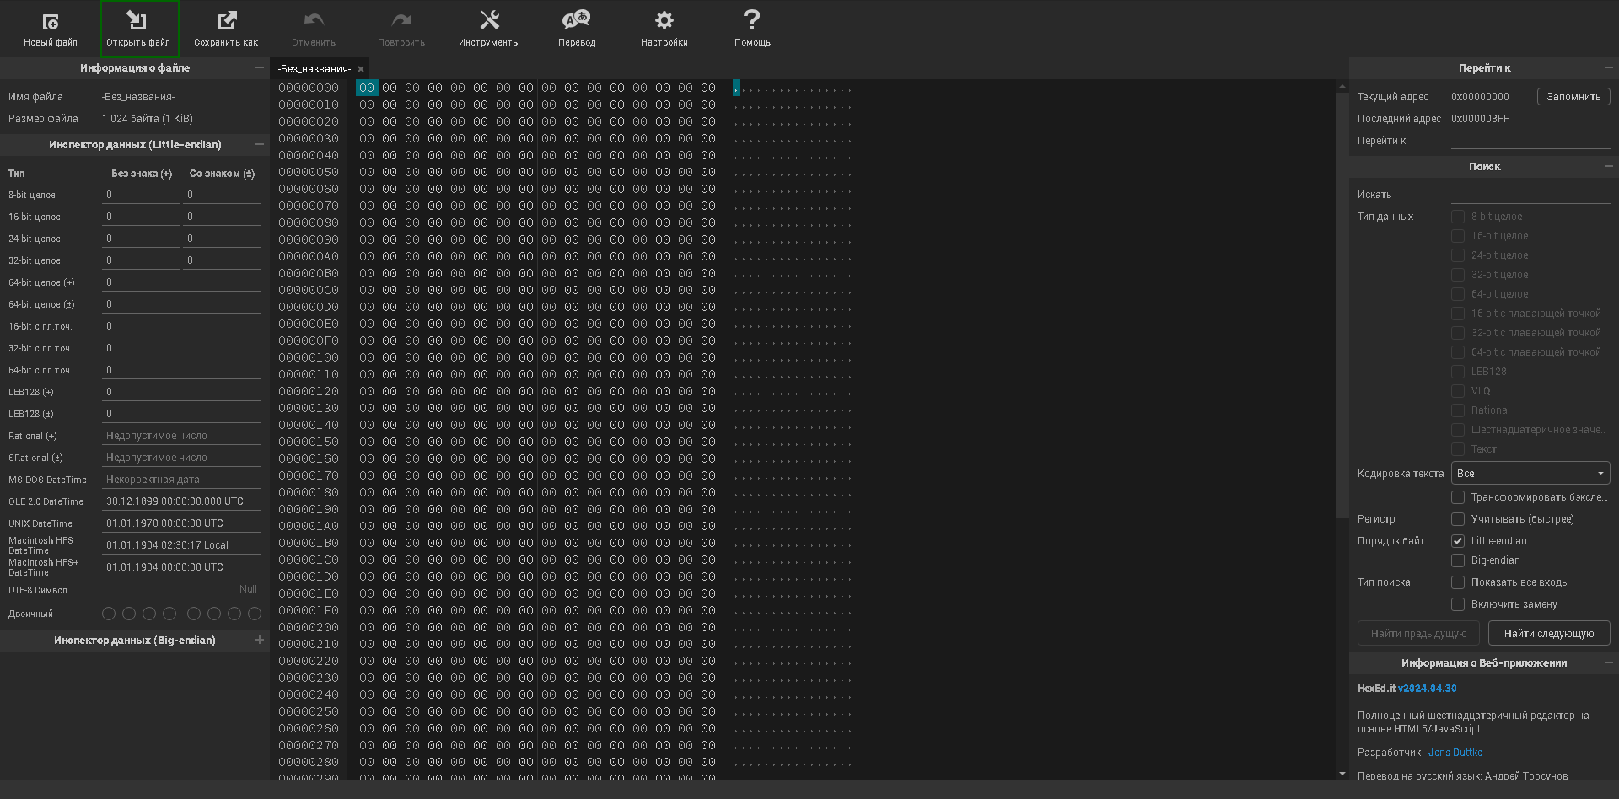Open the Jens Duttke developer link
Image resolution: width=1619 pixels, height=799 pixels.
1455,753
